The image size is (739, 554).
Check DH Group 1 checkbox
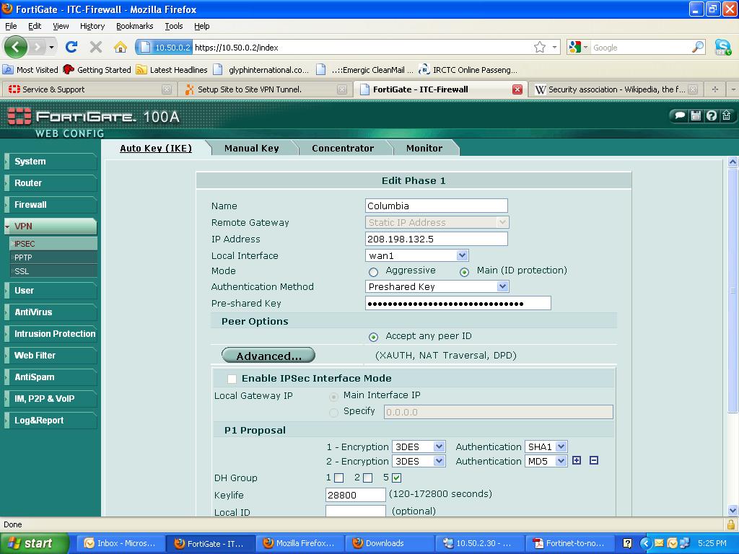(338, 478)
